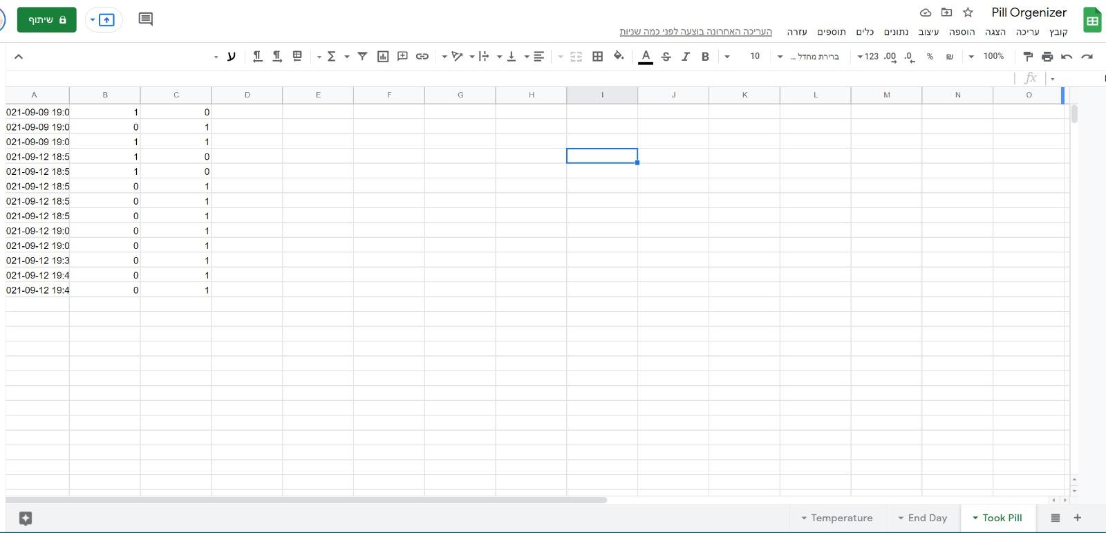Click the horizontal scrollbar thumb

point(306,500)
